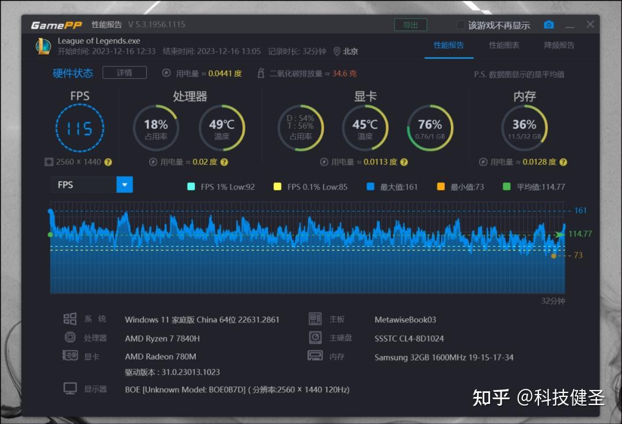Click the AMD Radeon 780M text

pos(161,357)
